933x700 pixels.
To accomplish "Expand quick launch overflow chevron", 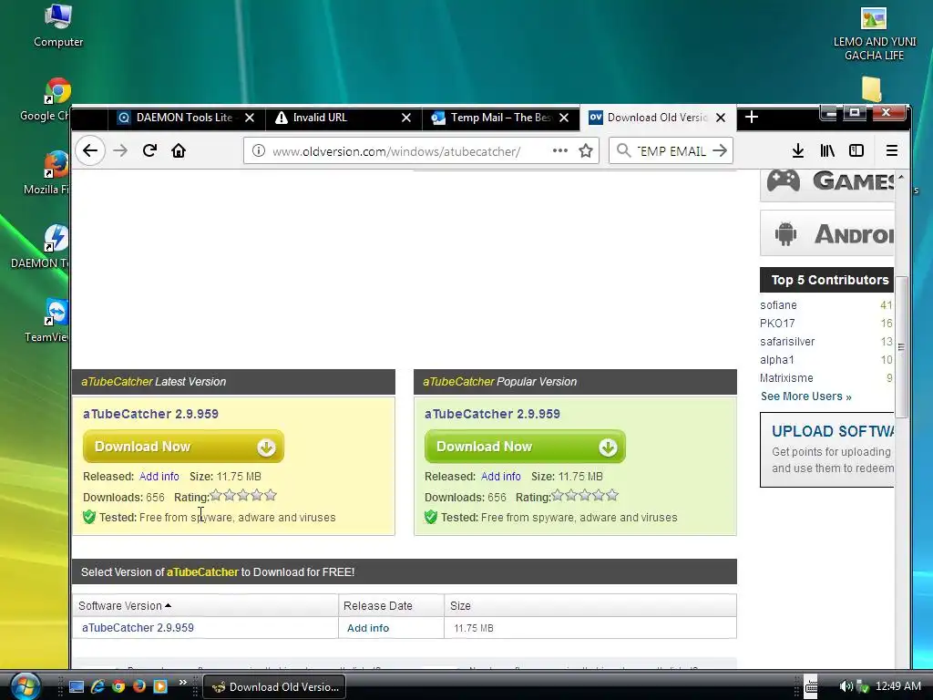I will [x=182, y=682].
